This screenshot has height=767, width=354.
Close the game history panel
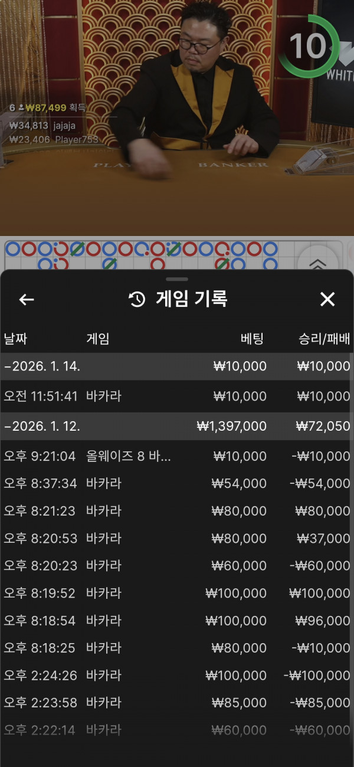click(327, 300)
